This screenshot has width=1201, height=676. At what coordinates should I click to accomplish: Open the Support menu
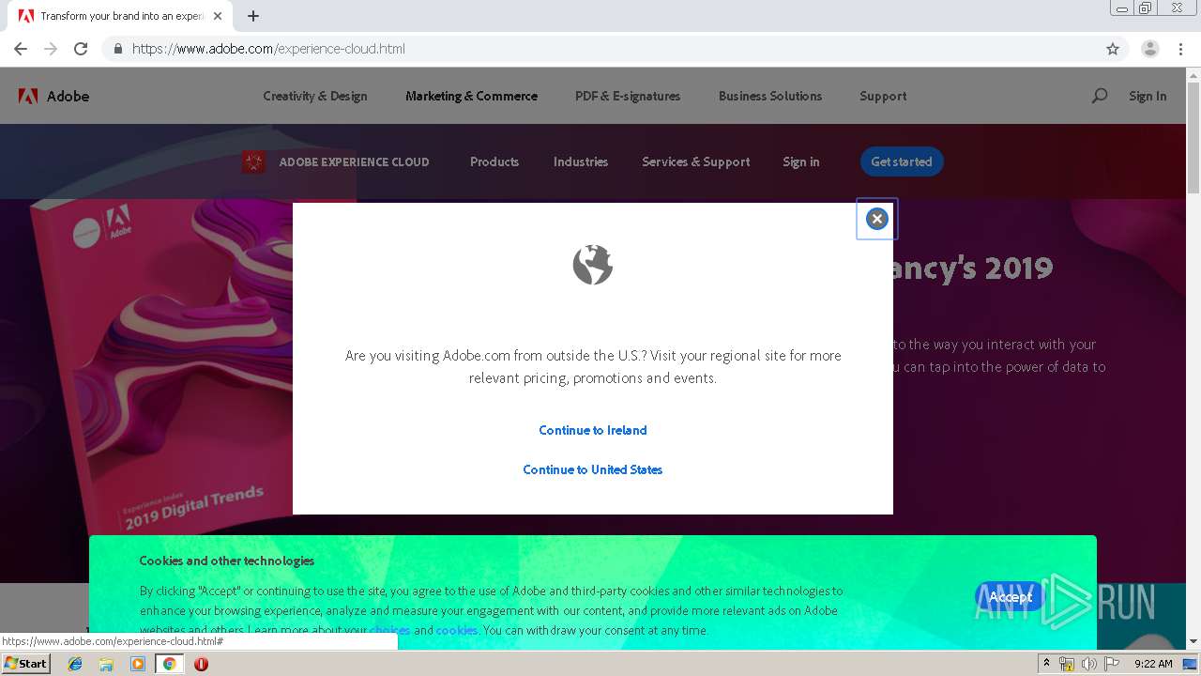click(883, 96)
